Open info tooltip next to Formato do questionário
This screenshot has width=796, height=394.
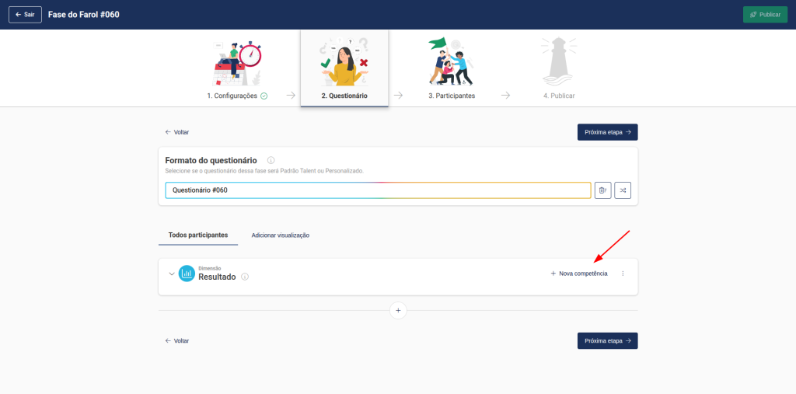(x=271, y=160)
